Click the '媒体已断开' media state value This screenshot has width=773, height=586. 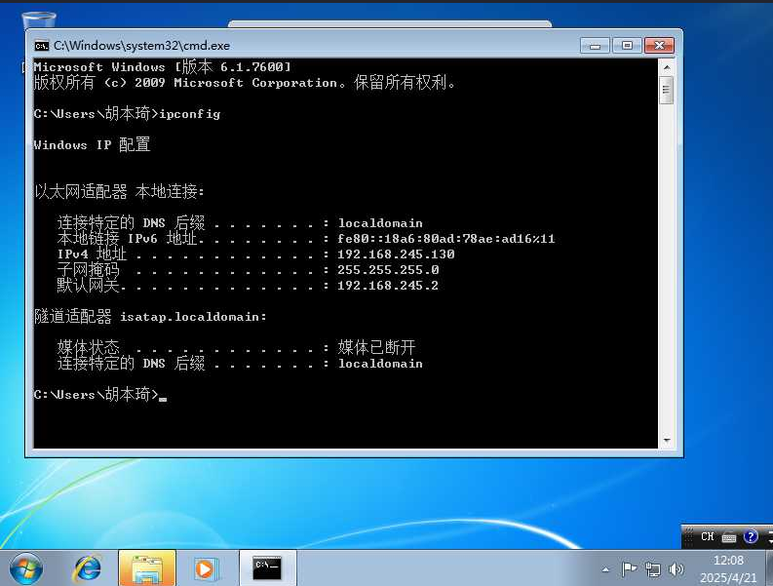point(376,347)
